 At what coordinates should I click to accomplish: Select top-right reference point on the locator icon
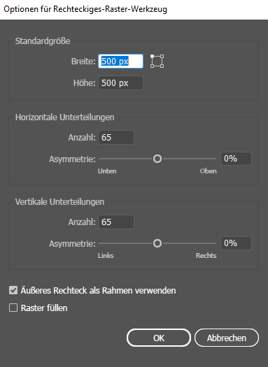pos(162,57)
